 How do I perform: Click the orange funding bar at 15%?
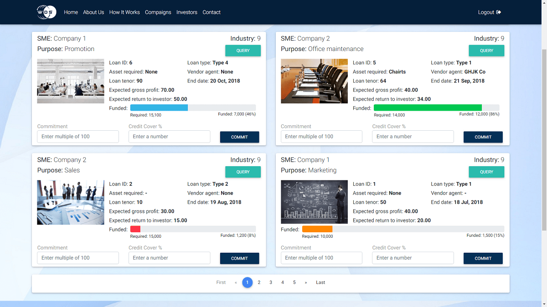point(317,229)
